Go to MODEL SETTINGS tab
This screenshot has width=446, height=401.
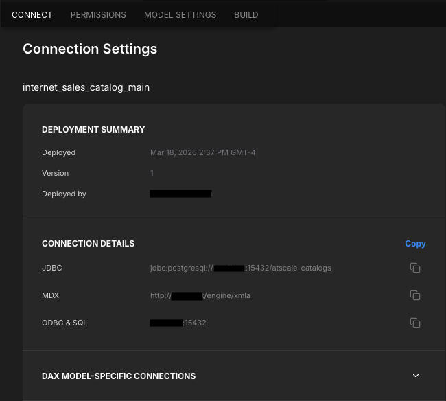click(180, 15)
